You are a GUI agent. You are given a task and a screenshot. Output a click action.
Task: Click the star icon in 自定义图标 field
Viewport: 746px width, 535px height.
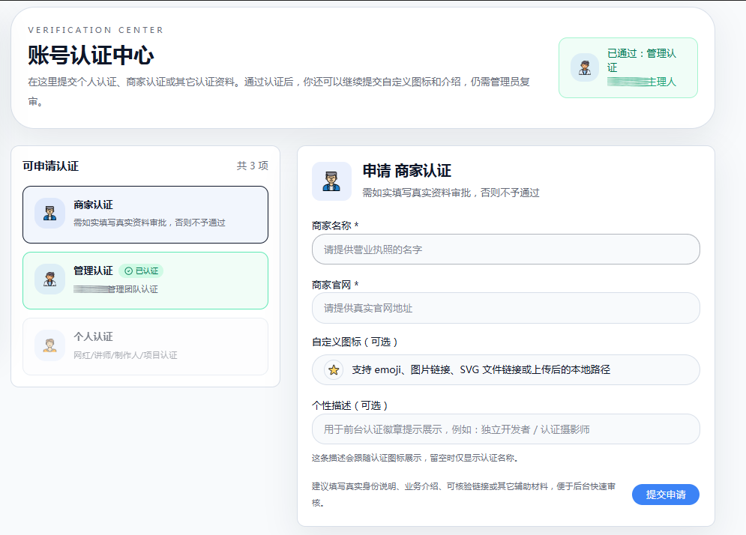click(x=334, y=369)
